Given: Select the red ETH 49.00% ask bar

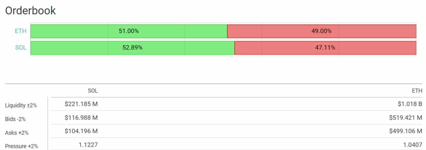Looking at the screenshot, I should click(322, 31).
